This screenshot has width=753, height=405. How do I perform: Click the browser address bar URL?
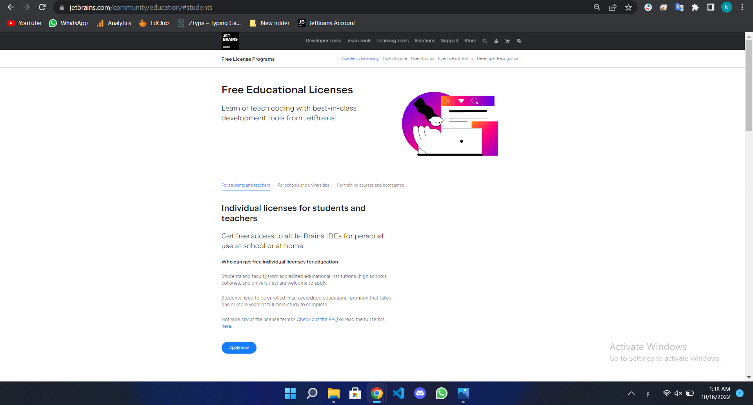point(141,7)
